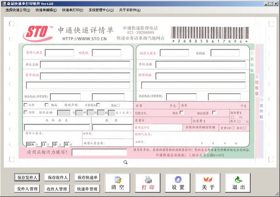Screen dimensions: 280x197
Task: Click the 目的地 input field
Action: click(225, 53)
